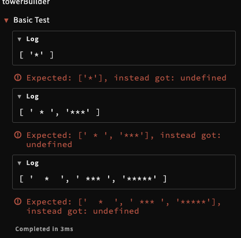The height and width of the screenshot is (238, 241).
Task: Click the error icon beside Expected: [' * ', '***']
Action: pos(18,135)
